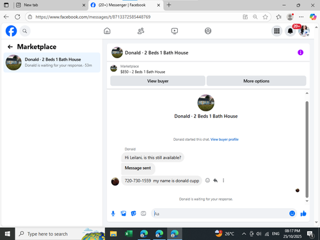Image resolution: width=320 pixels, height=240 pixels.
Task: Add page to favorites with star
Action: point(265,17)
